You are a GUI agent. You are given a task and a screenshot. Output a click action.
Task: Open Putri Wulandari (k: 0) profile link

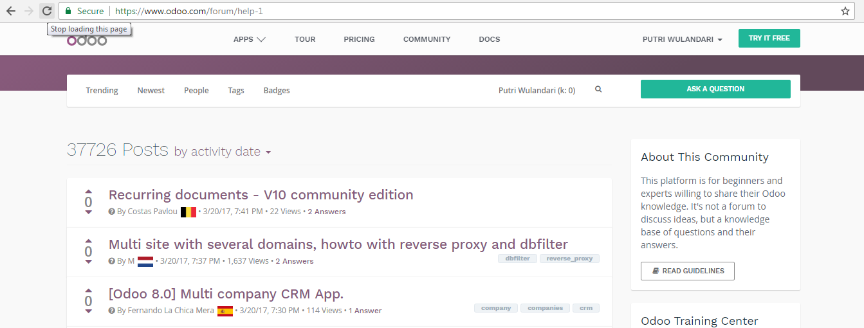coord(537,91)
